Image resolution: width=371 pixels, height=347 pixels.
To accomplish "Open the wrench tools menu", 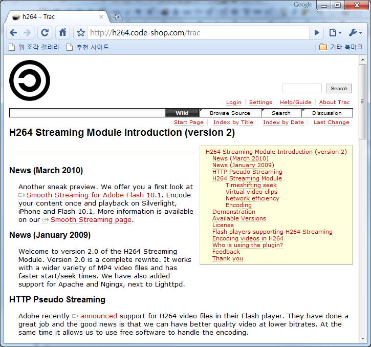I will tap(355, 32).
